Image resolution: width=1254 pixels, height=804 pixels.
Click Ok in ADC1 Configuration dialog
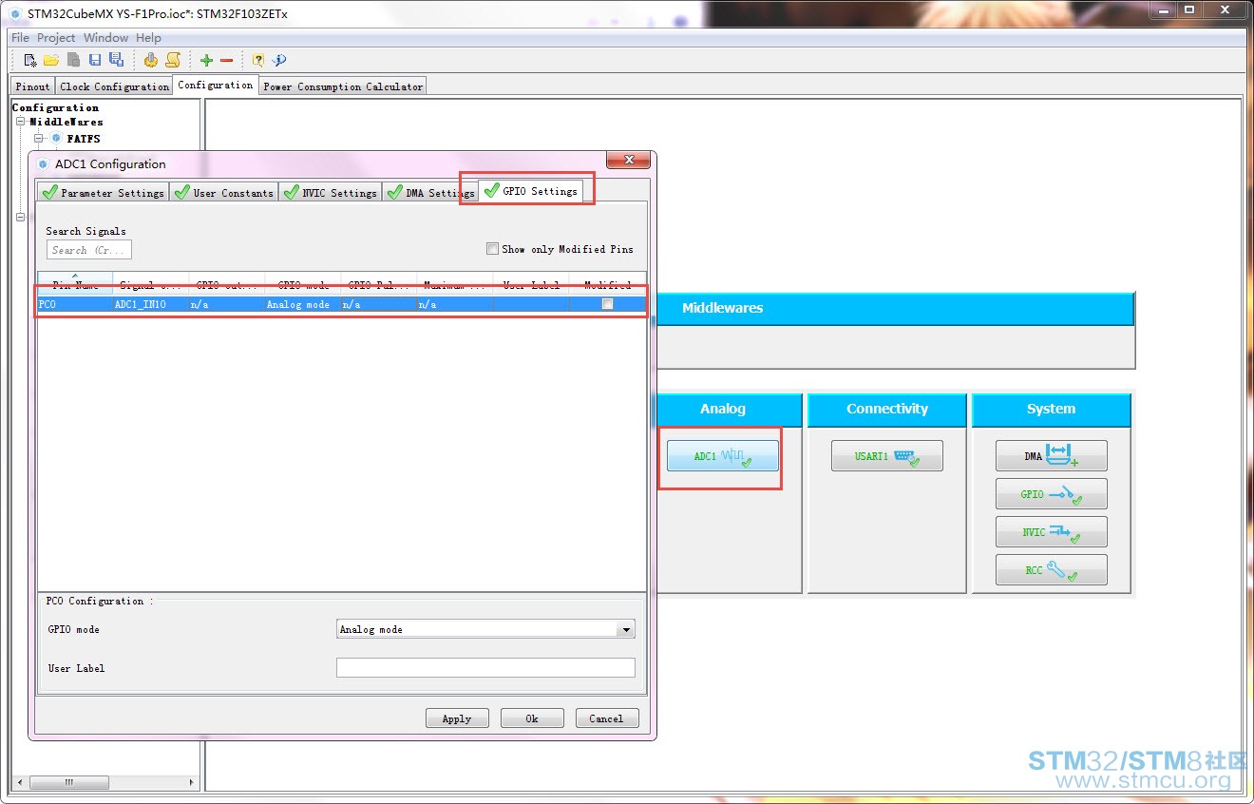(532, 718)
